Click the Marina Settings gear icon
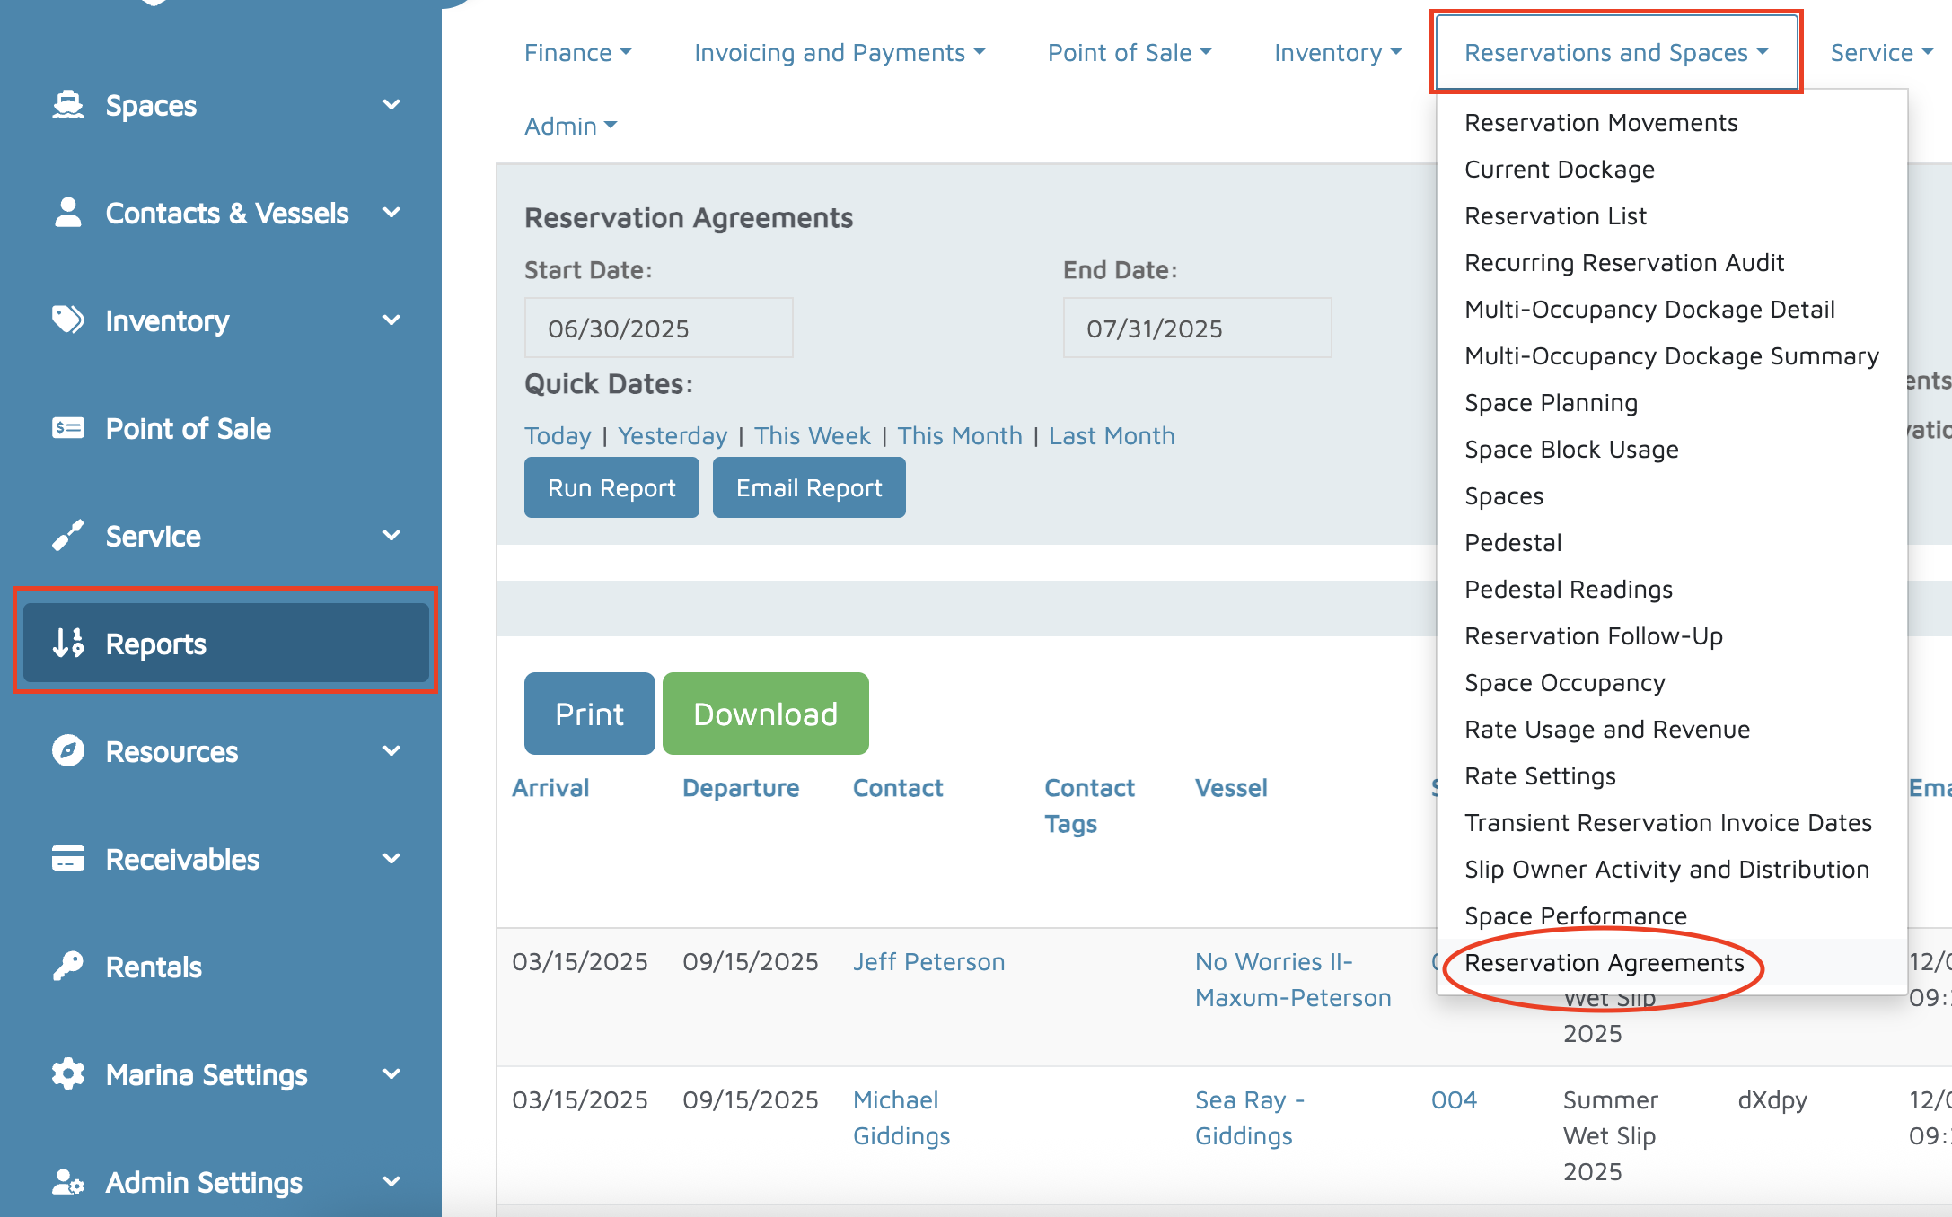 point(68,1074)
